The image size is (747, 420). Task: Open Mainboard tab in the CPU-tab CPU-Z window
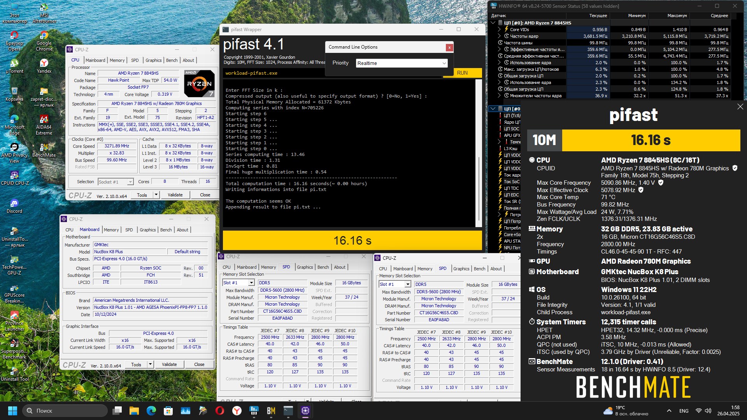95,60
